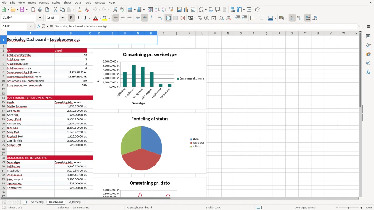Insert an image using the toolbar
The width and height of the screenshot is (374, 210).
coord(180,10)
